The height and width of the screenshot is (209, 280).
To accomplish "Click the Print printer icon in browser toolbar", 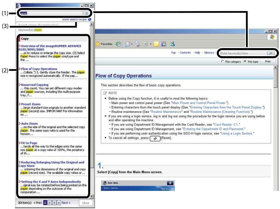I will [x=137, y=44].
